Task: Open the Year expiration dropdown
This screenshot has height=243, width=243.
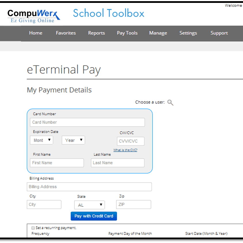Action: pyautogui.click(x=73, y=140)
